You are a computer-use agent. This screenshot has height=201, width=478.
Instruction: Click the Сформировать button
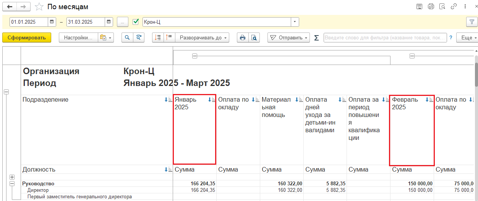point(27,37)
